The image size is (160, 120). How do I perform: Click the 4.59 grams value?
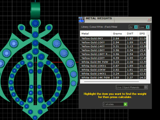coord(116,58)
